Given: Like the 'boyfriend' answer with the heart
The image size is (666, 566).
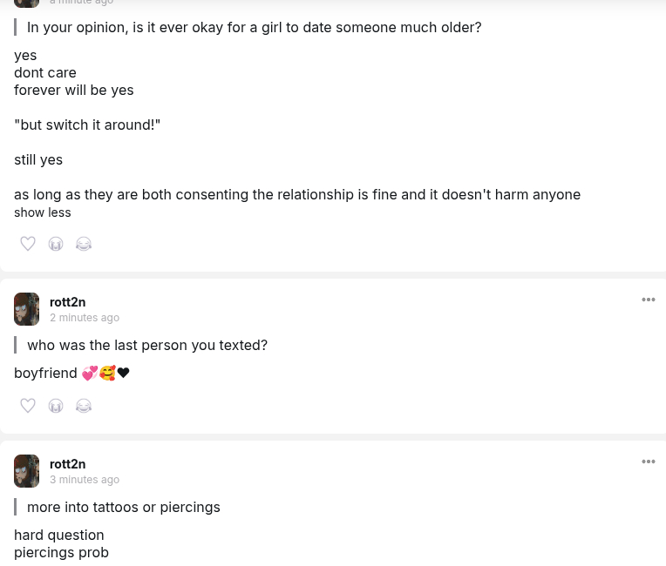Looking at the screenshot, I should click(28, 406).
